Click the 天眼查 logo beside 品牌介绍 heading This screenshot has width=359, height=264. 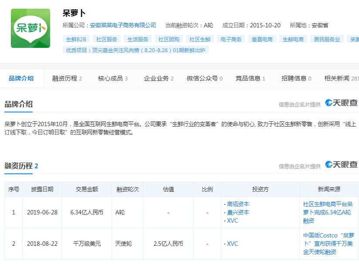coord(342,104)
